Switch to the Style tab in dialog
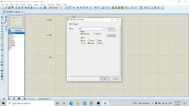The height and width of the screenshot is (106, 189). [76, 24]
